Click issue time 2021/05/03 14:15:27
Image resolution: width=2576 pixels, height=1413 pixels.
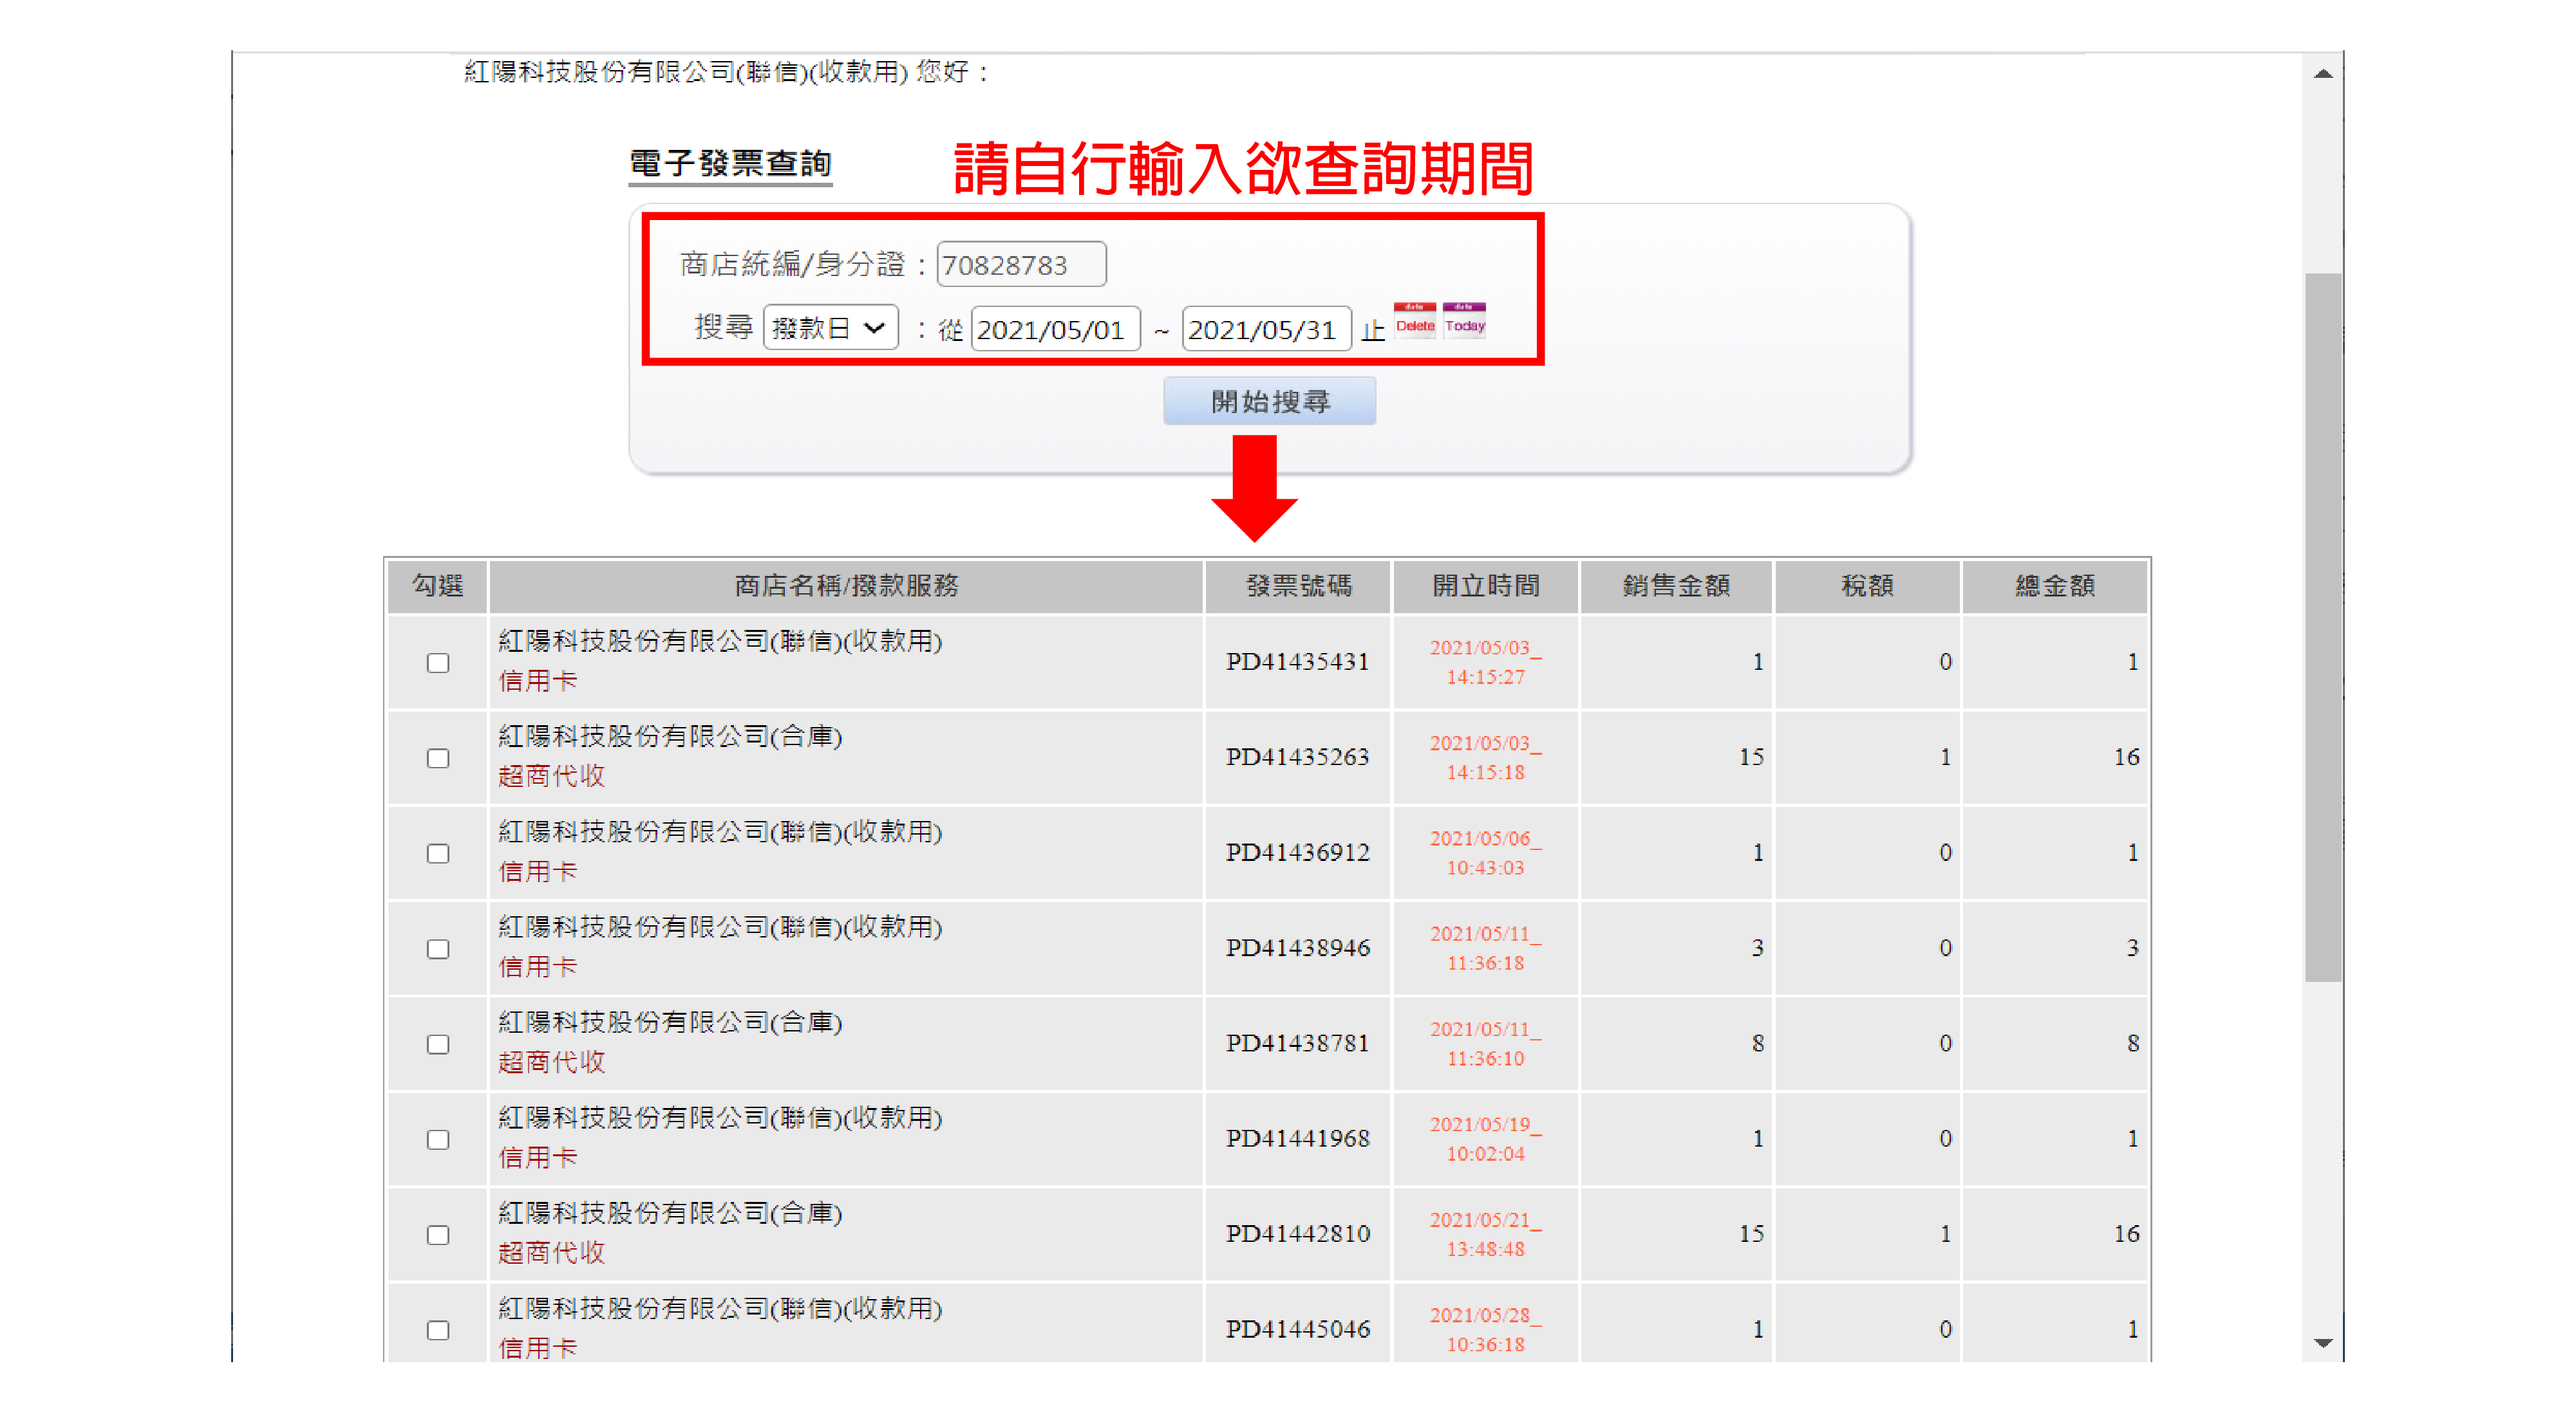(1485, 663)
